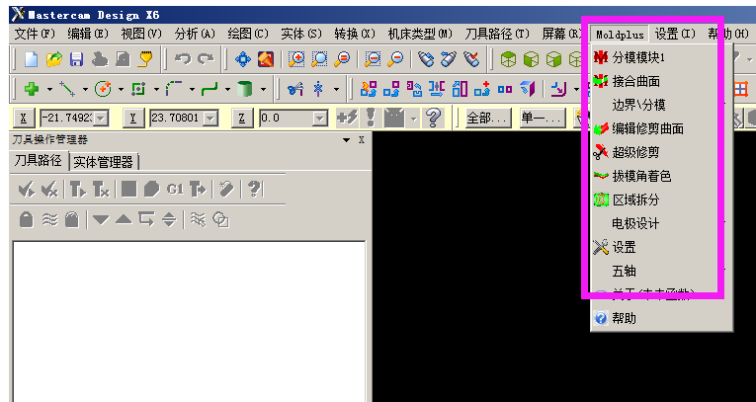Open the Z coordinate value dropdown
The width and height of the screenshot is (756, 402).
[x=320, y=118]
